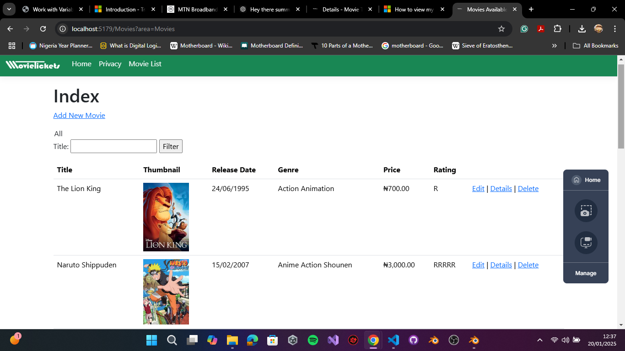625x351 pixels.
Task: Expand the tab search dropdown arrow
Action: 9,9
